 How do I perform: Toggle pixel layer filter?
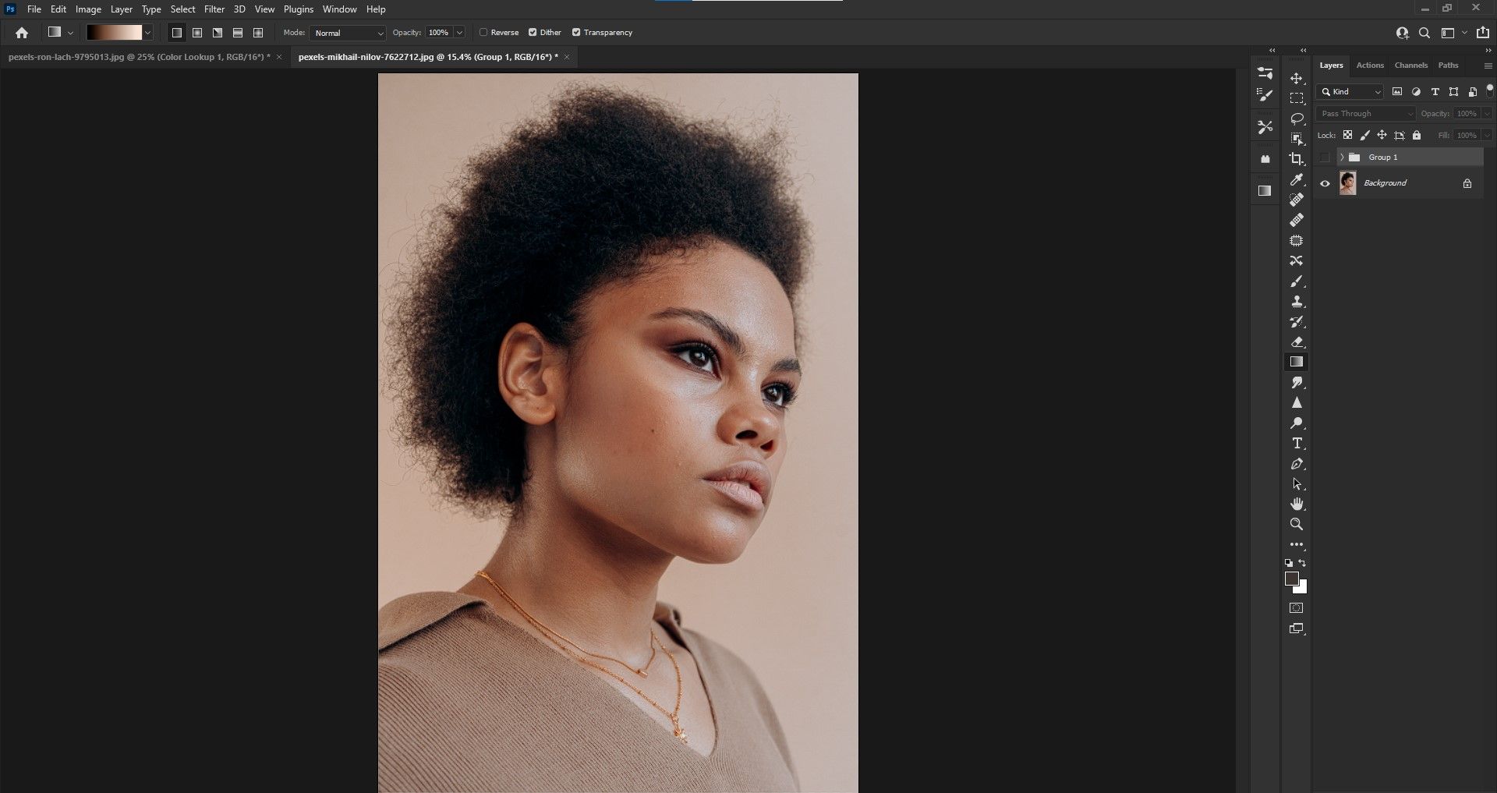(x=1397, y=92)
